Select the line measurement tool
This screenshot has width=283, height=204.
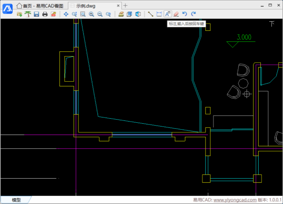pos(150,14)
